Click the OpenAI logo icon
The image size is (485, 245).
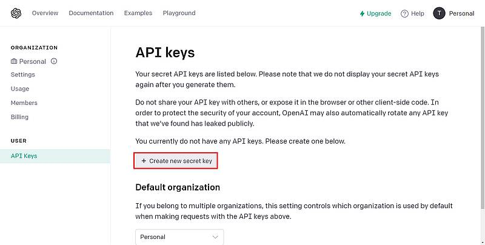click(x=16, y=13)
